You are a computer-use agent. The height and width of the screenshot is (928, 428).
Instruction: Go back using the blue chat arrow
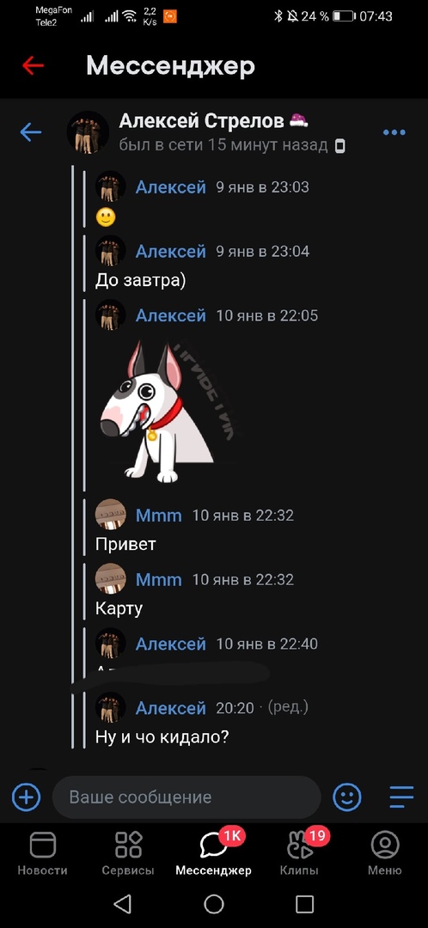31,132
